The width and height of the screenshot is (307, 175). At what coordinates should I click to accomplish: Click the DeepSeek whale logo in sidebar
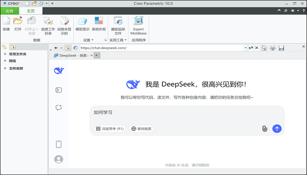pos(59,70)
